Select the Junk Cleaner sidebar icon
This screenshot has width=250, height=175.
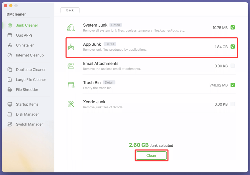point(10,25)
